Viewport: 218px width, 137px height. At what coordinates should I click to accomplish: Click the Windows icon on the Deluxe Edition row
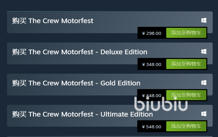coord(204,52)
